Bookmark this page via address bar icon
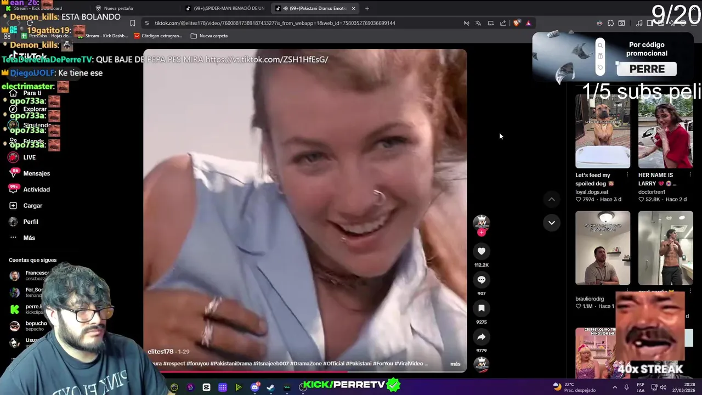 pyautogui.click(x=133, y=23)
